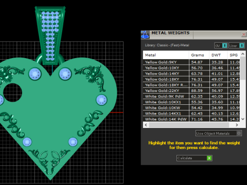
Task: Select the Yellow Gold:18KY row
Action: click(x=191, y=79)
